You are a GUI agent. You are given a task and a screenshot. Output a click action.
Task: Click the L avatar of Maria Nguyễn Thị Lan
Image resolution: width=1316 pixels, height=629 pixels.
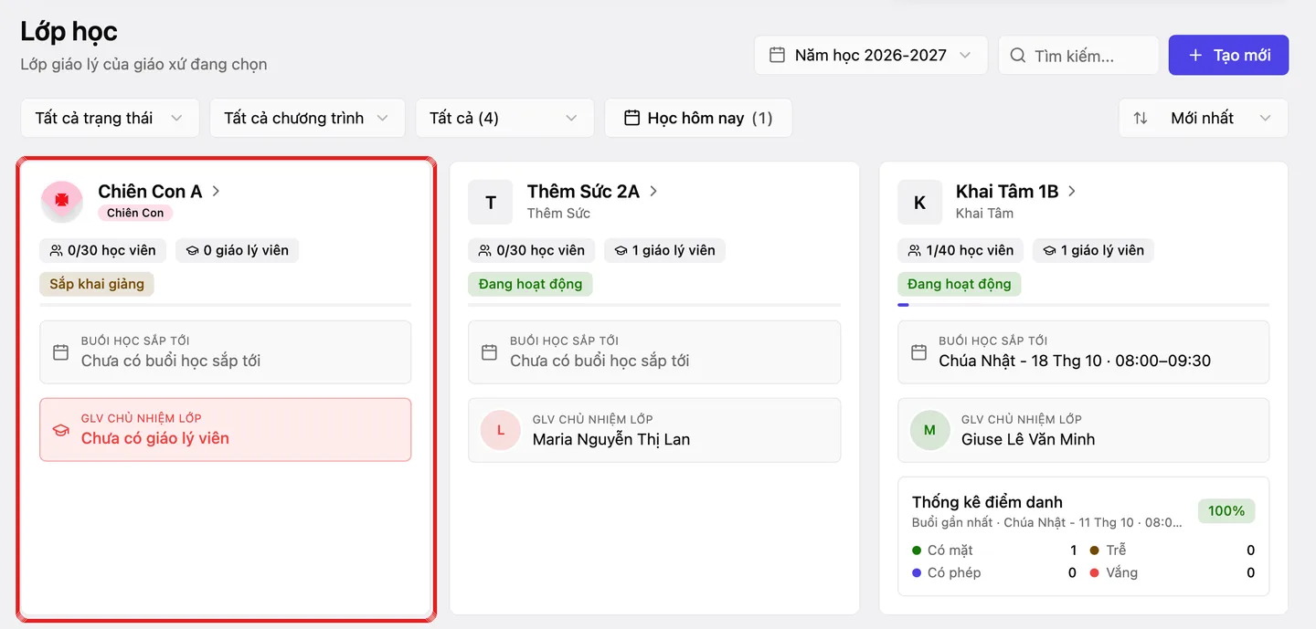[500, 430]
